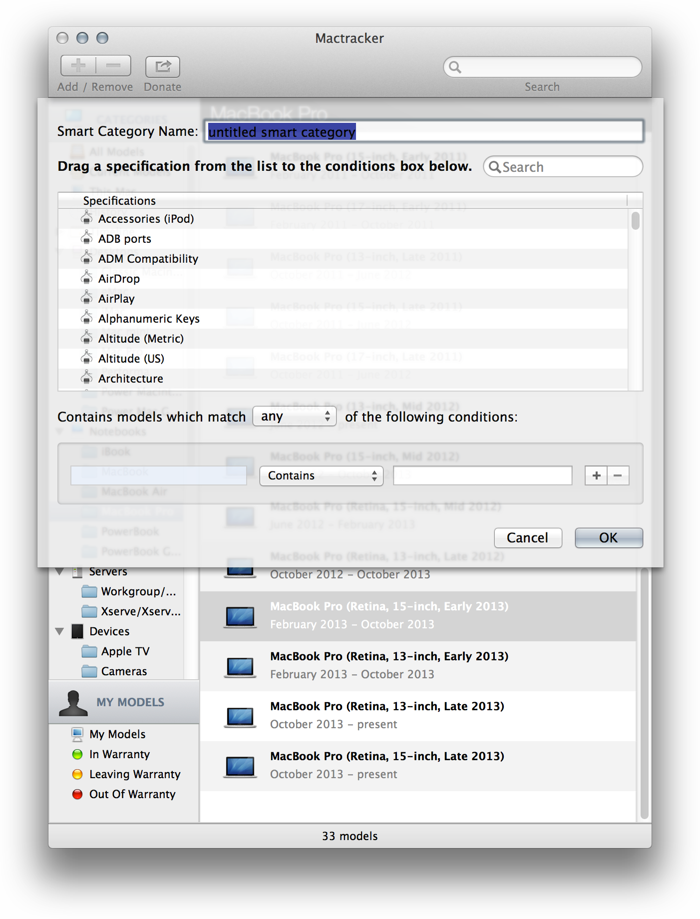Select the Alphanumeric Keys specification icon

(x=87, y=318)
